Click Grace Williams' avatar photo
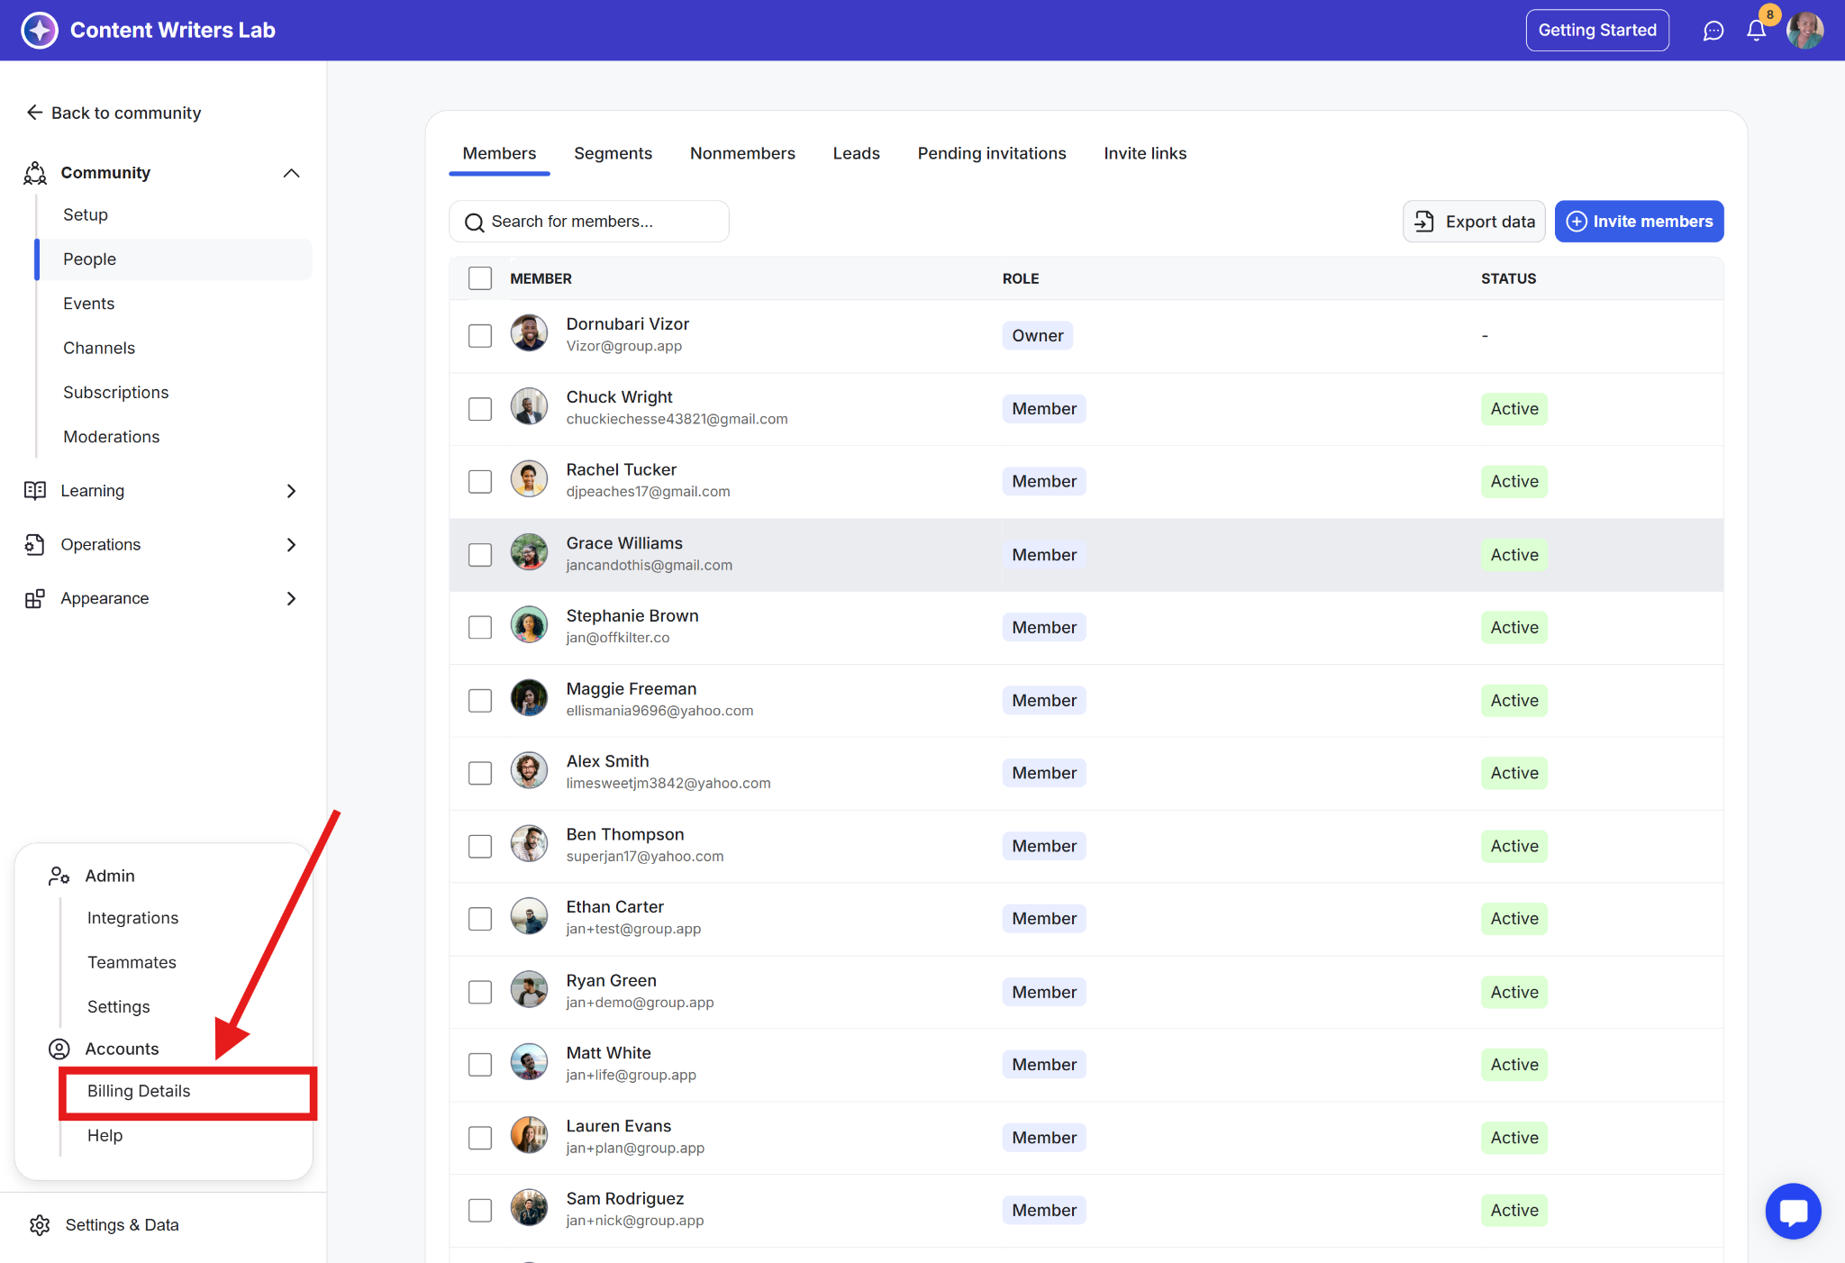The image size is (1845, 1263). 529,553
